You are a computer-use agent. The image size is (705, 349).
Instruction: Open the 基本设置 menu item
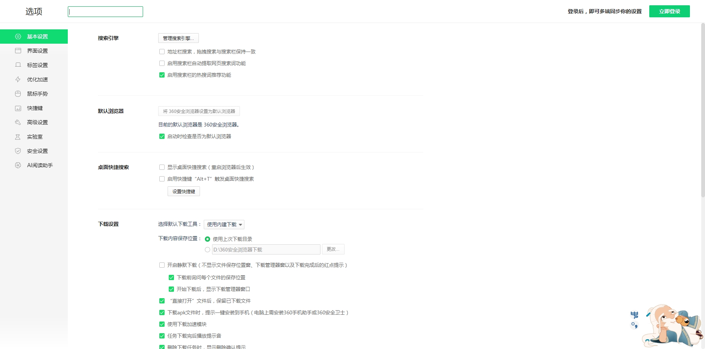click(37, 37)
